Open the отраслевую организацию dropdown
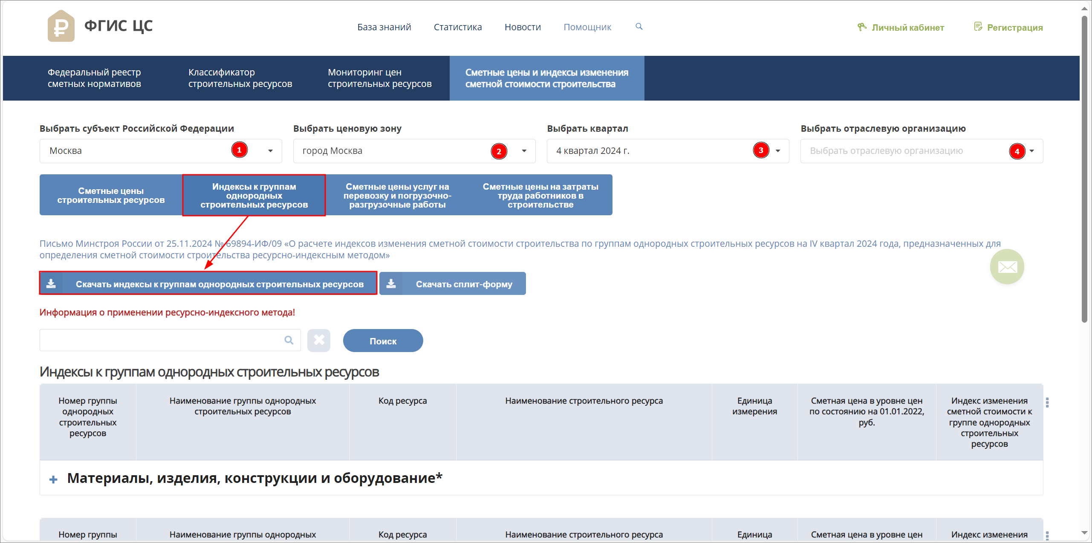Image resolution: width=1092 pixels, height=543 pixels. point(922,151)
